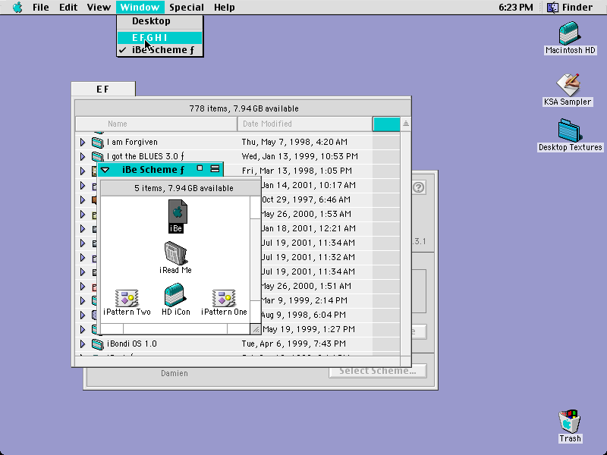
Task: Click iBe Scheme ƒ window zoom box
Action: coord(200,168)
